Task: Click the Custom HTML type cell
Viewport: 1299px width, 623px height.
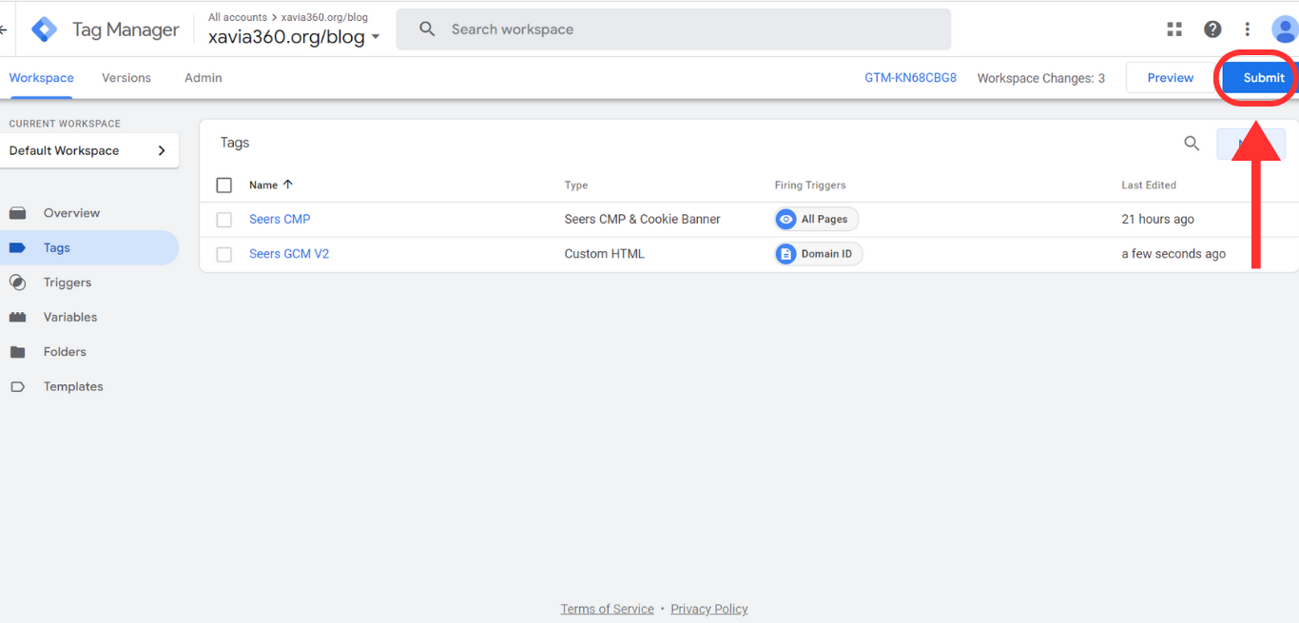Action: click(x=604, y=254)
